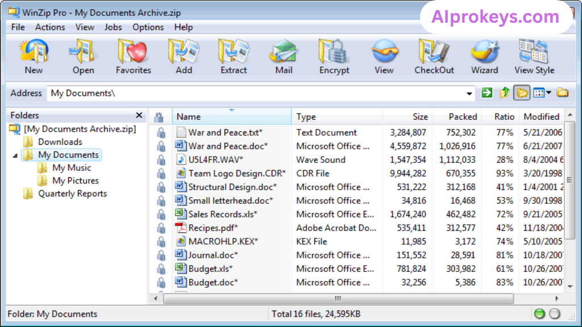The width and height of the screenshot is (582, 327).
Task: Click the PDF icon beside Recipes.pdf*
Action: click(x=180, y=228)
